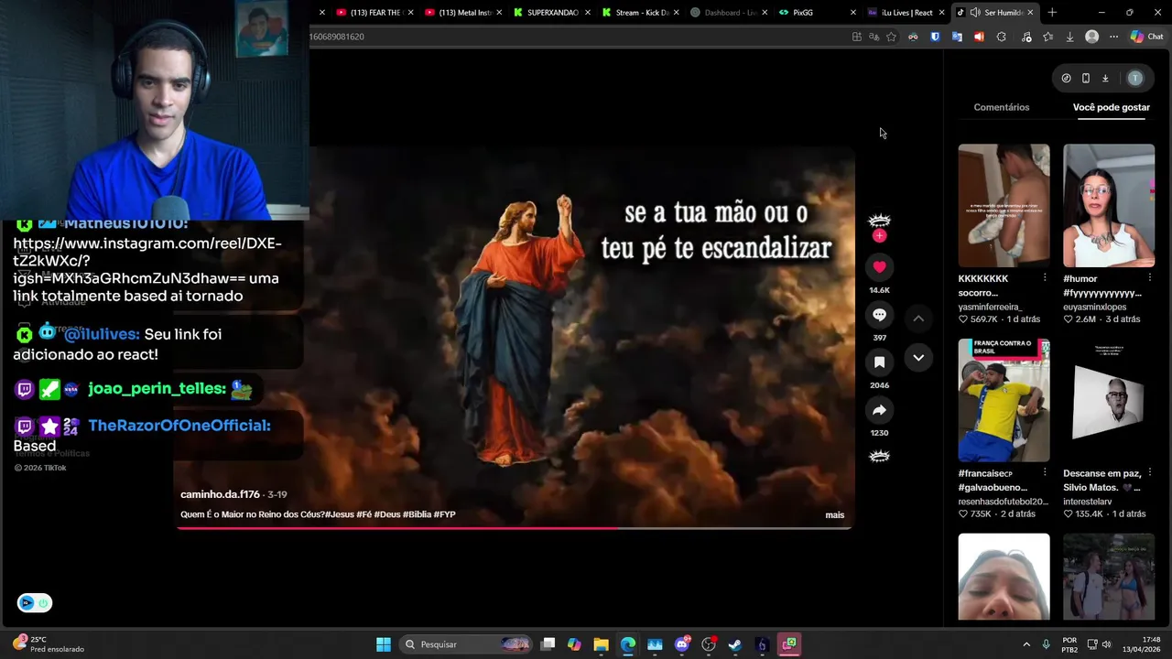
Task: Open the Windows Start menu
Action: pyautogui.click(x=384, y=644)
